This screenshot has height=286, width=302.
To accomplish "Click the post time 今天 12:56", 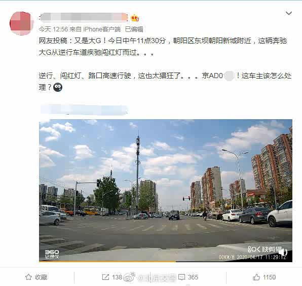I will (x=53, y=29).
